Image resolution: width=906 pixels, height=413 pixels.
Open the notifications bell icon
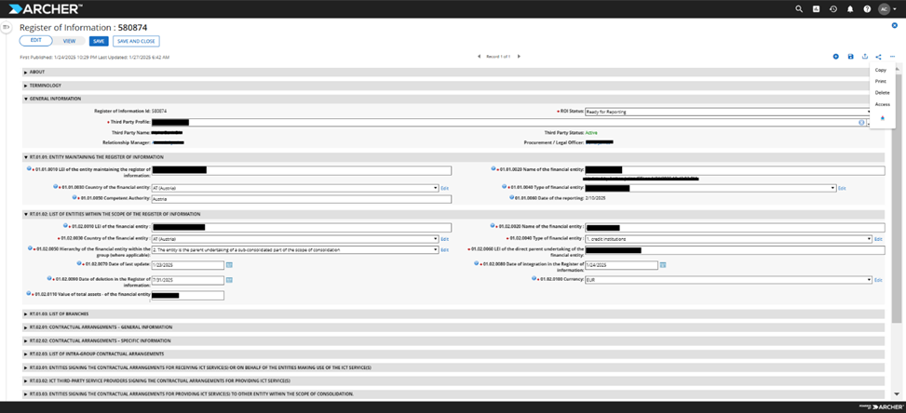point(850,8)
